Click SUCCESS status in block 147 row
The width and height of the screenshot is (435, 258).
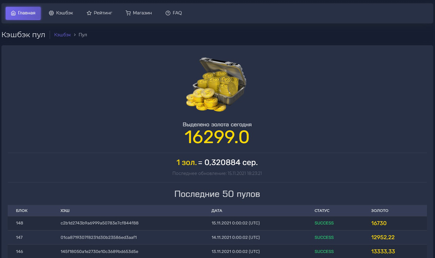coord(324,237)
